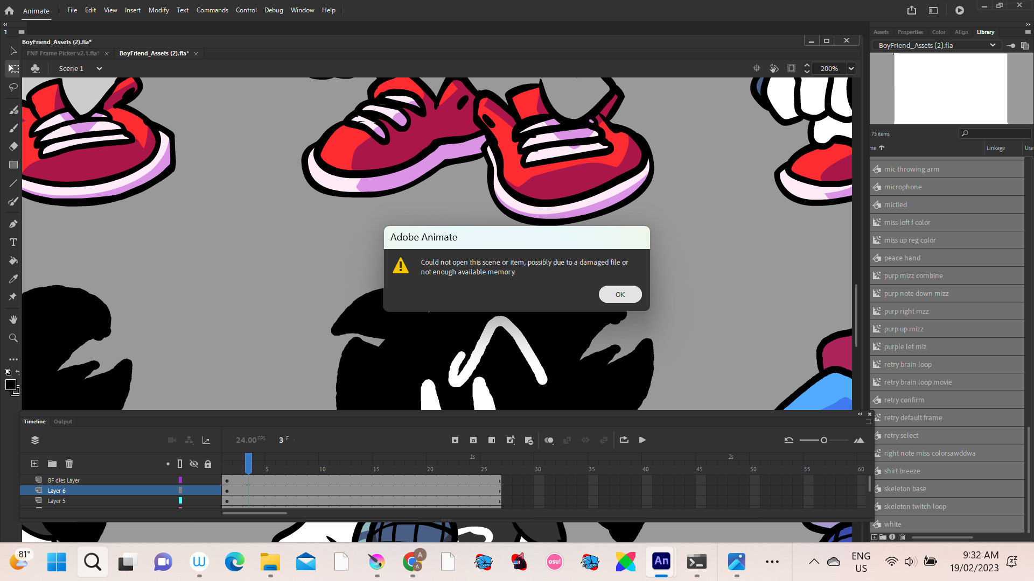Viewport: 1034px width, 581px height.
Task: Click the timeline zoom slider handle
Action: point(824,440)
